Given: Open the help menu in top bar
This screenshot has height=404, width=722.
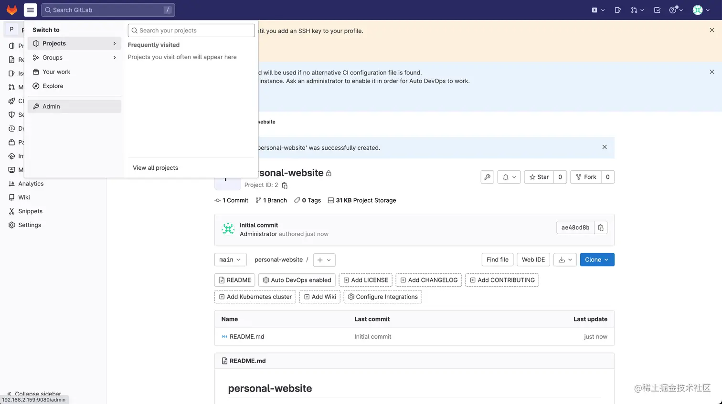Looking at the screenshot, I should (676, 10).
